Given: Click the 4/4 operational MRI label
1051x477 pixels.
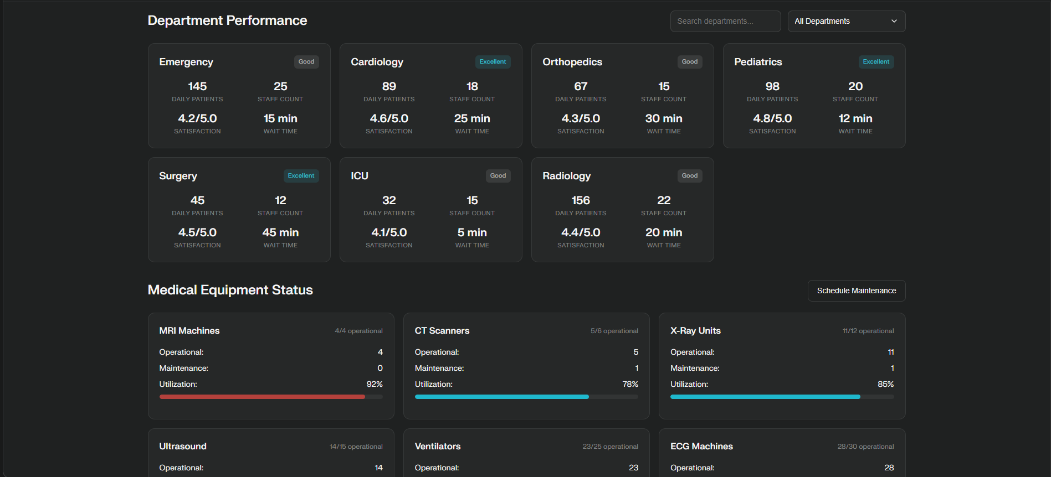Looking at the screenshot, I should point(358,331).
